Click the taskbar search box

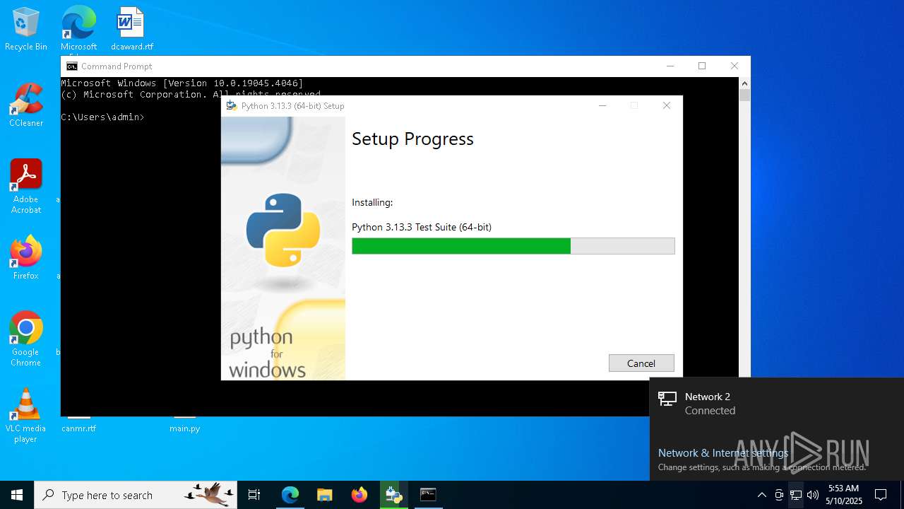pos(136,495)
